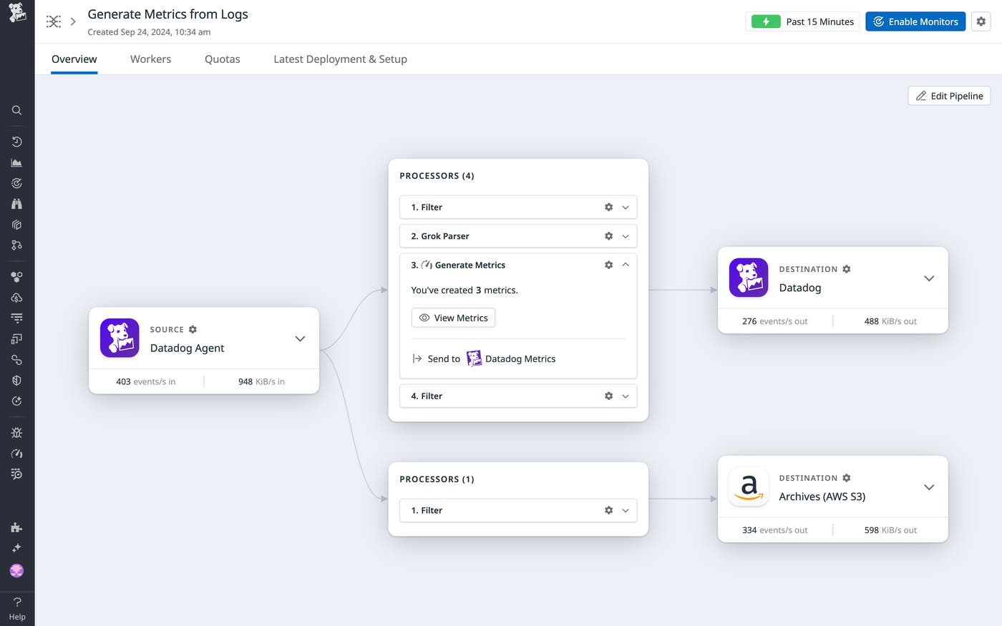The image size is (1002, 626).
Task: Open the sidebar search magnifier
Action: [16, 110]
